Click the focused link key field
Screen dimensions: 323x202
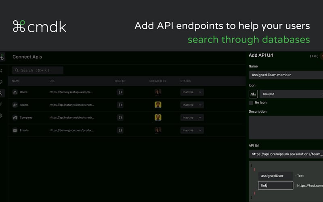[x=276, y=185]
